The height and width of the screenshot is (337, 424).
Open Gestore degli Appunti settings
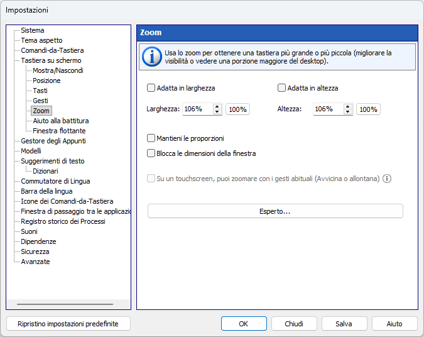pos(53,141)
